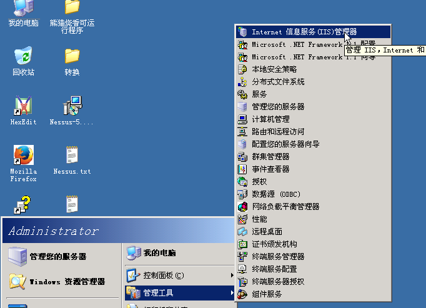Select 管理工具 in the Start menu
Image resolution: width=426 pixels, height=308 pixels.
click(179, 293)
